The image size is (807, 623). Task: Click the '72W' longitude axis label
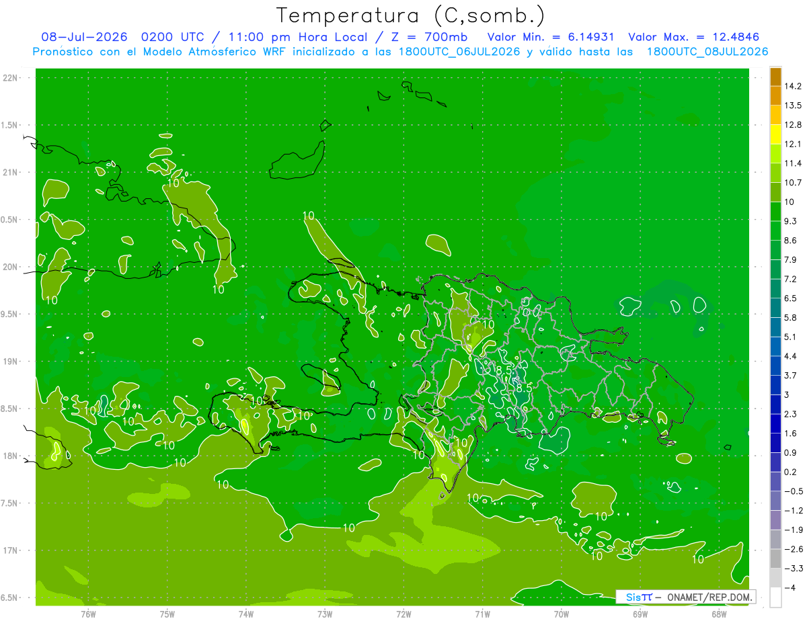403,613
